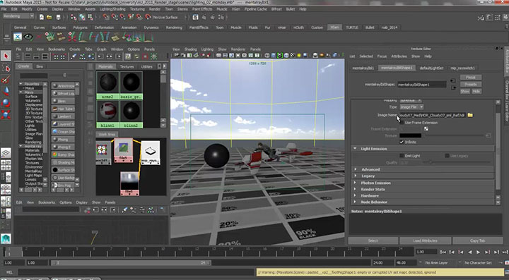Click the eye icon on the XGen shelf

[x=28, y=37]
